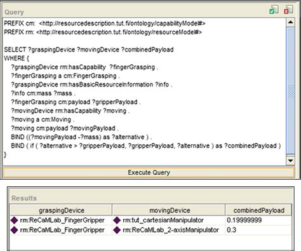
Task: Click line '?graspingDevice rm:hasCapability ?fingerGrasping'
Action: coord(84,67)
